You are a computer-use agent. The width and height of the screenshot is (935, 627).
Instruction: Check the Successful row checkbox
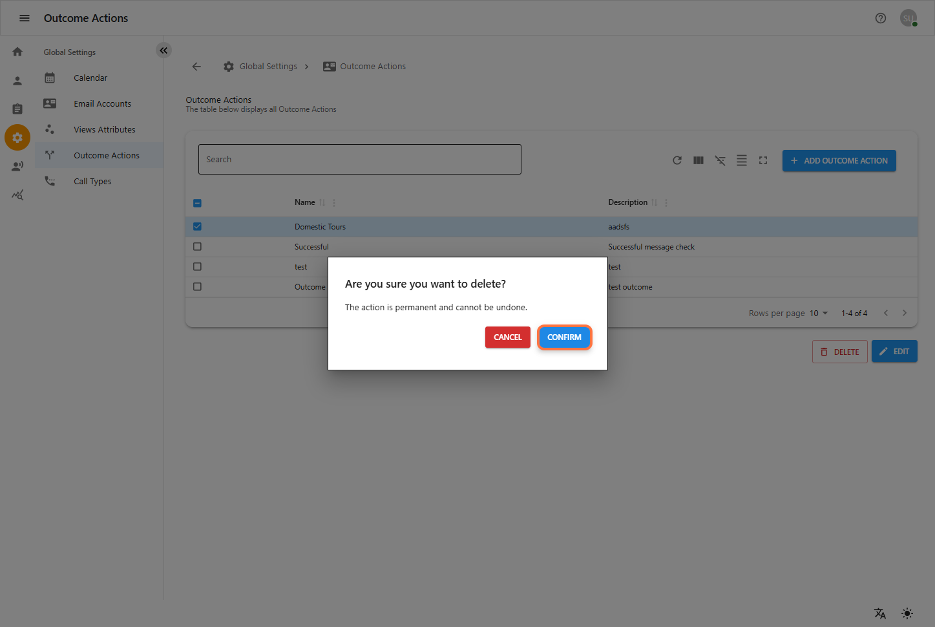click(x=197, y=247)
